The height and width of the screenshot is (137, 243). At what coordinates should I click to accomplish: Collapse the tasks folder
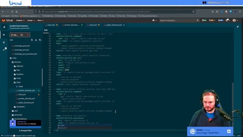[x=17, y=82]
